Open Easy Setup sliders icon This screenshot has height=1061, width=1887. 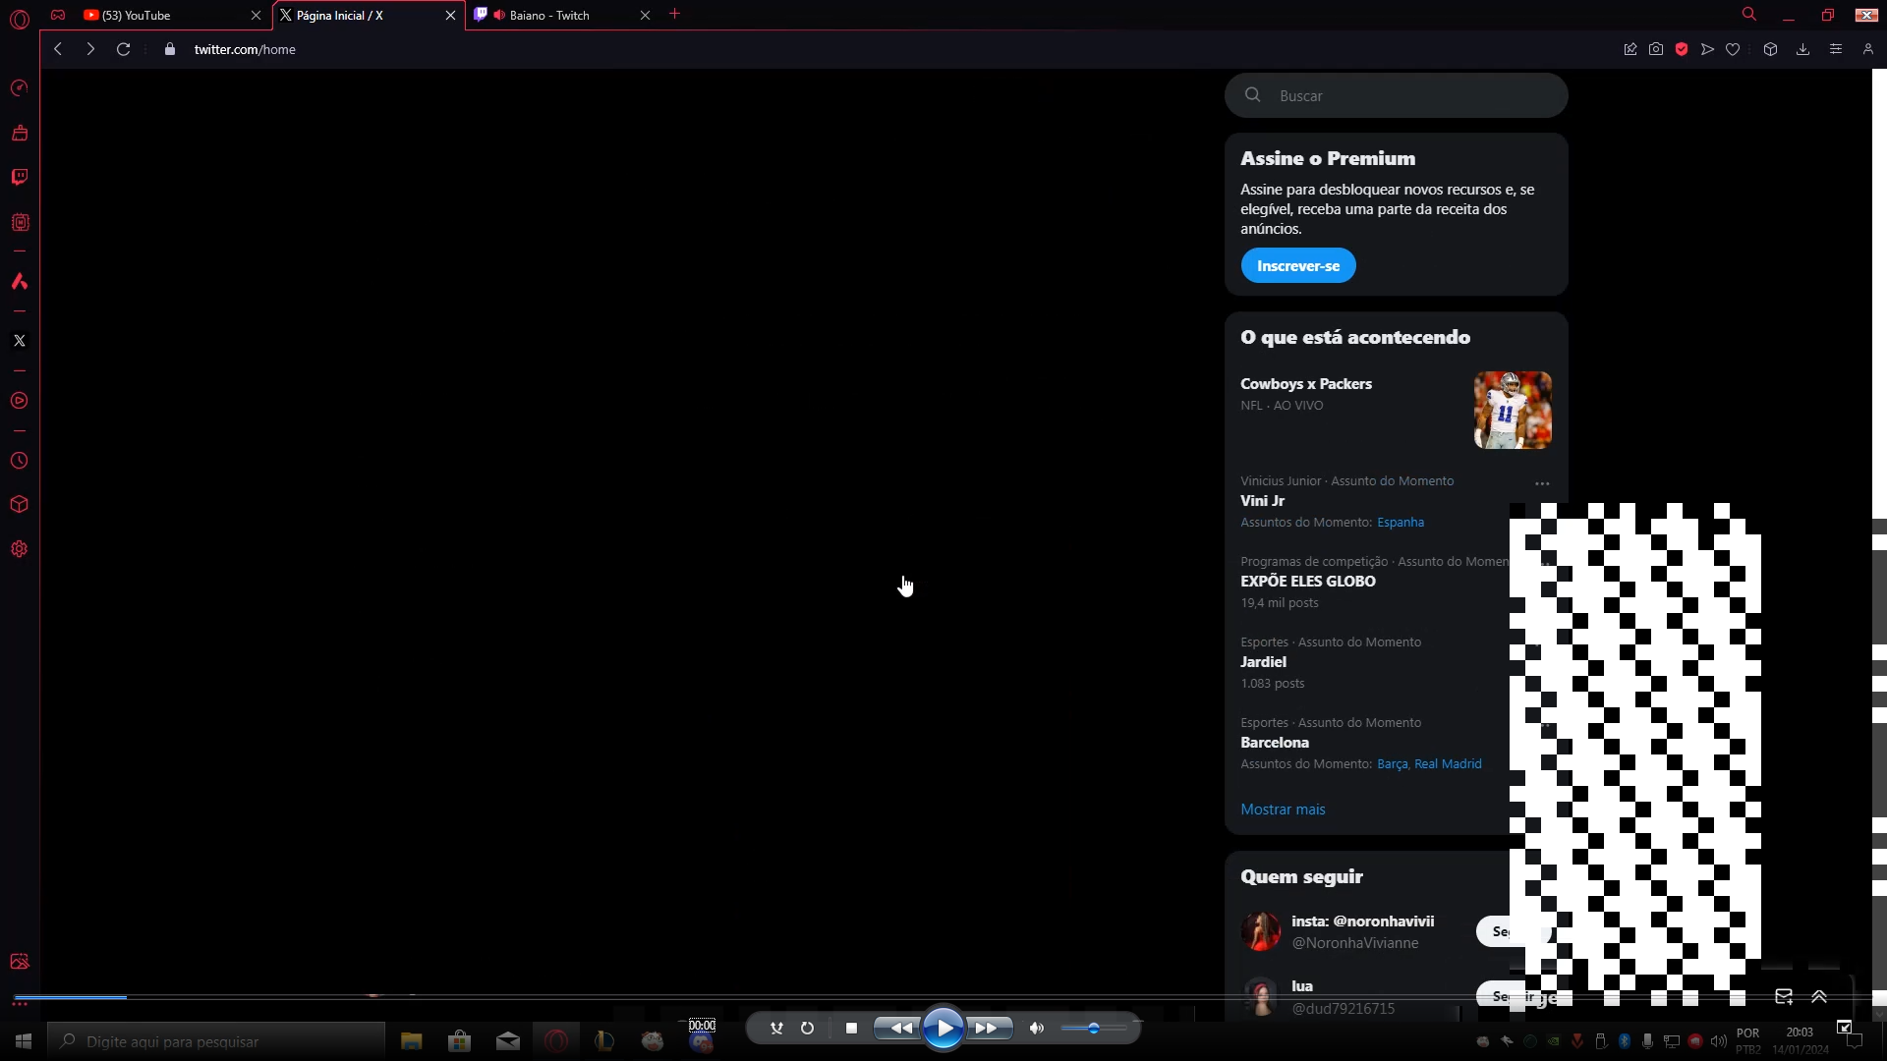(x=1835, y=49)
